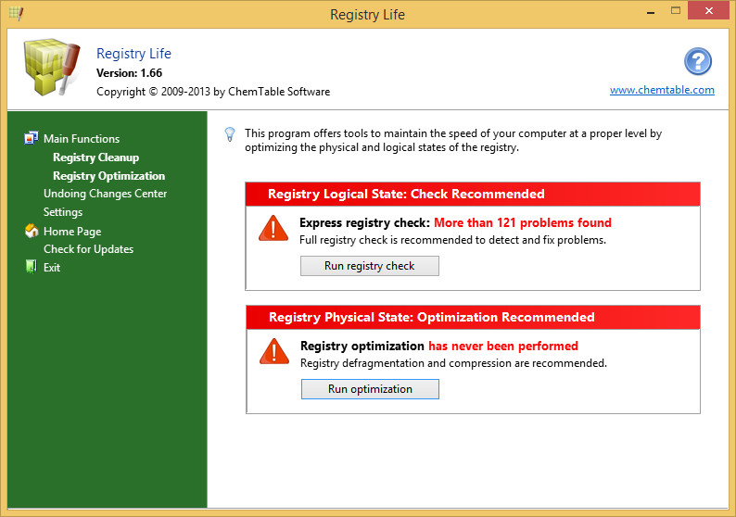Click the ChemTable Software copyright text
Screen dimensions: 736x517
(213, 92)
